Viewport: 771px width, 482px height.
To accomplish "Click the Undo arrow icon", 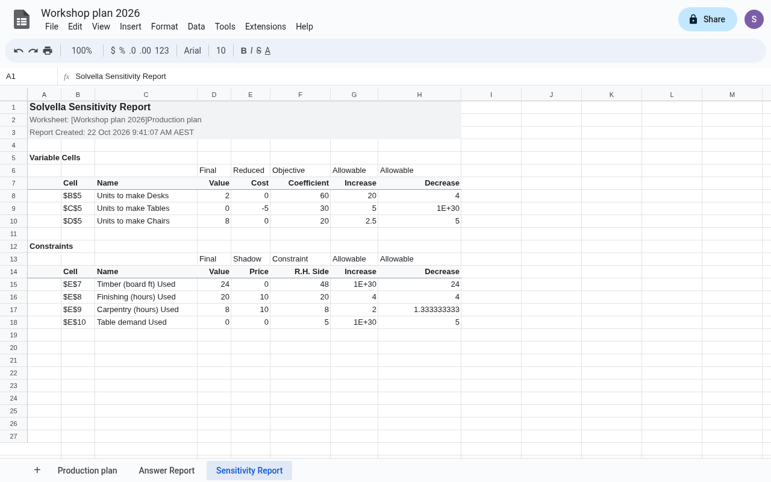I will (x=19, y=51).
